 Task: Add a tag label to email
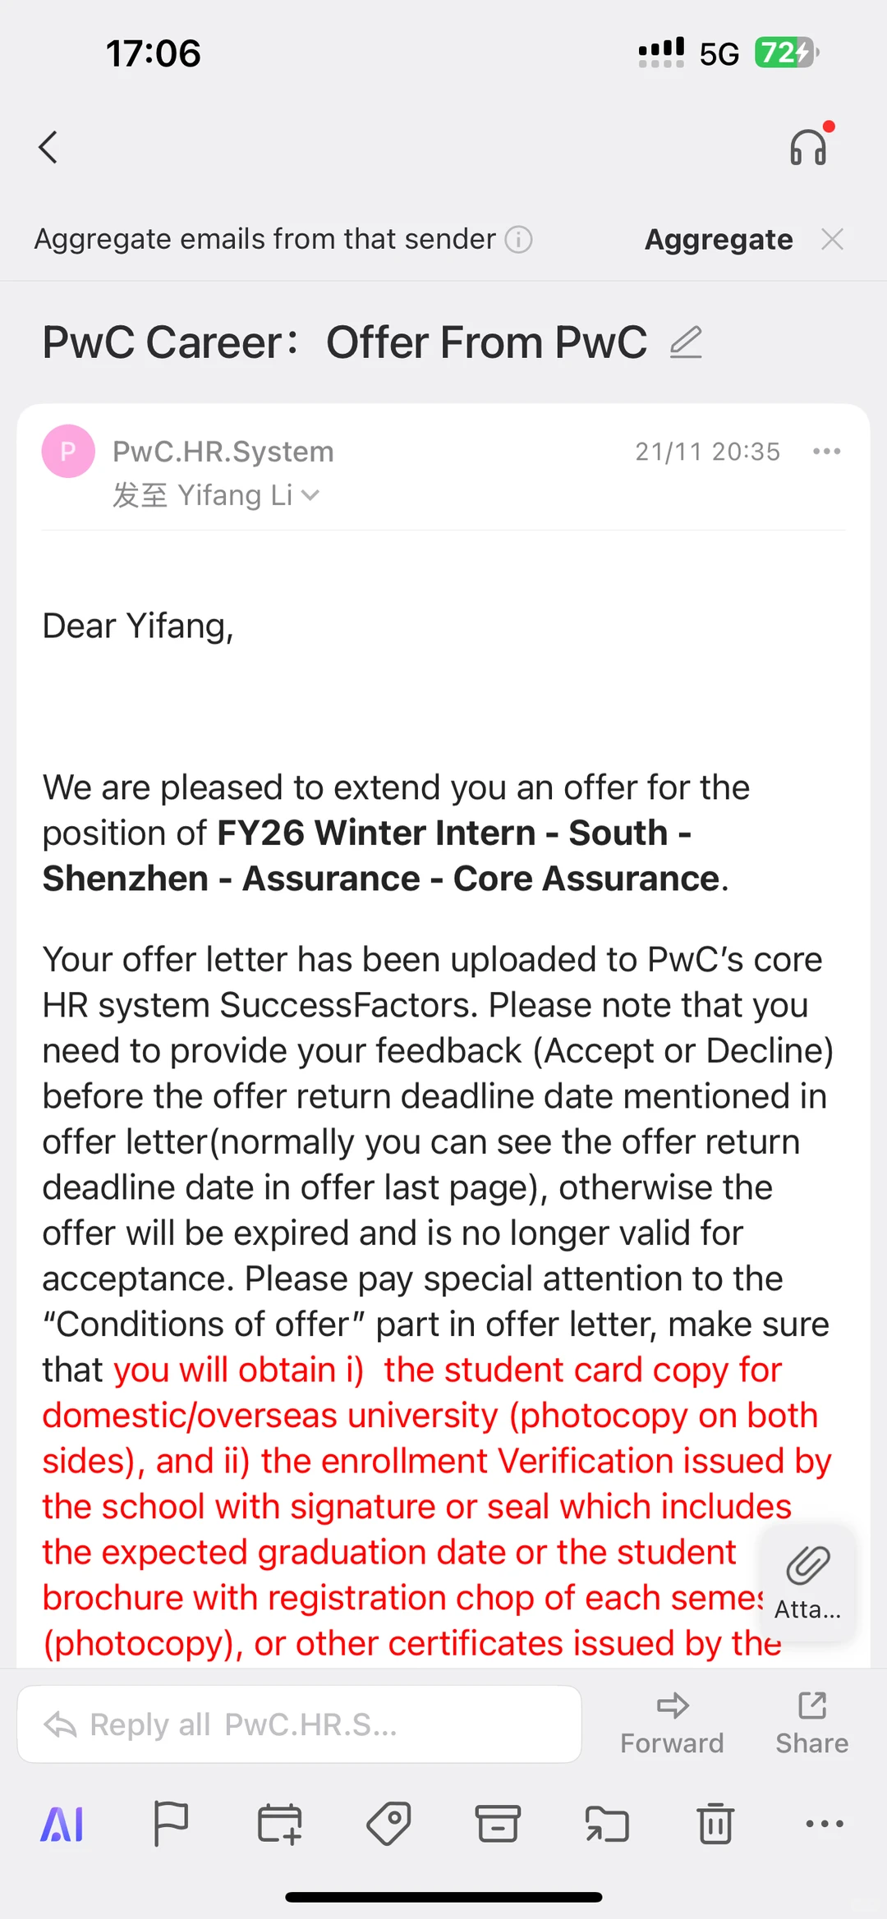[x=388, y=1824]
